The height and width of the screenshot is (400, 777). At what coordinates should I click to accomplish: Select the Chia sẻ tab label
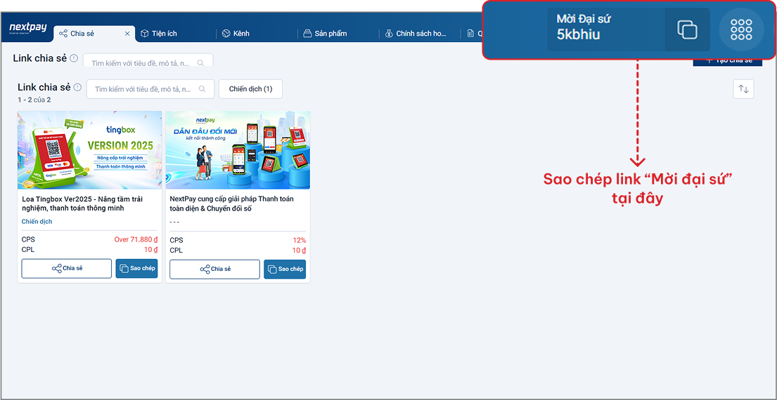click(82, 34)
